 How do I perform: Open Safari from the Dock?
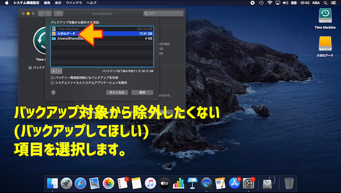(x=80, y=183)
